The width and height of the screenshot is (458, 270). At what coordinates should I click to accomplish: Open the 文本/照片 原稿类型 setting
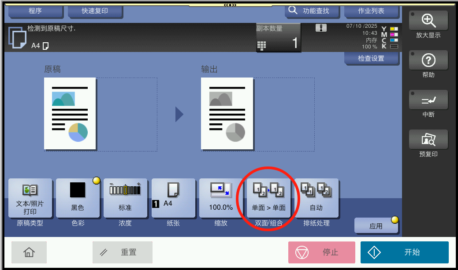pyautogui.click(x=30, y=198)
